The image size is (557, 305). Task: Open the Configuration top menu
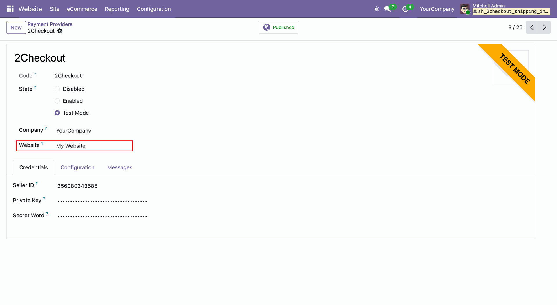click(x=154, y=9)
